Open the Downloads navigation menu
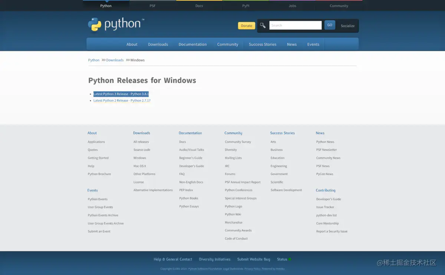The height and width of the screenshot is (275, 445). 158,44
